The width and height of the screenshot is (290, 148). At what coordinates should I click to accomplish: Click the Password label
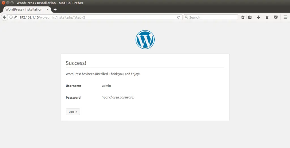[73, 98]
